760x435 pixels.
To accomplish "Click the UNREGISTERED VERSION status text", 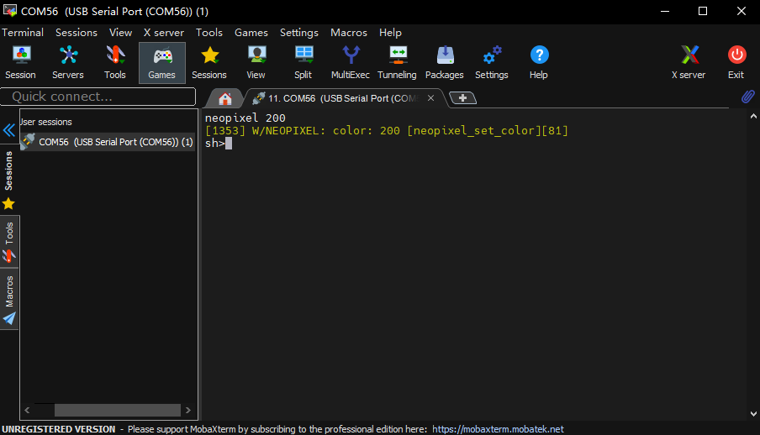I will (x=59, y=429).
